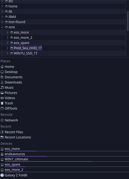Click the WIN7_Ultimate device usage bar
Viewport: 129px width, 179px height.
(x=67, y=161)
